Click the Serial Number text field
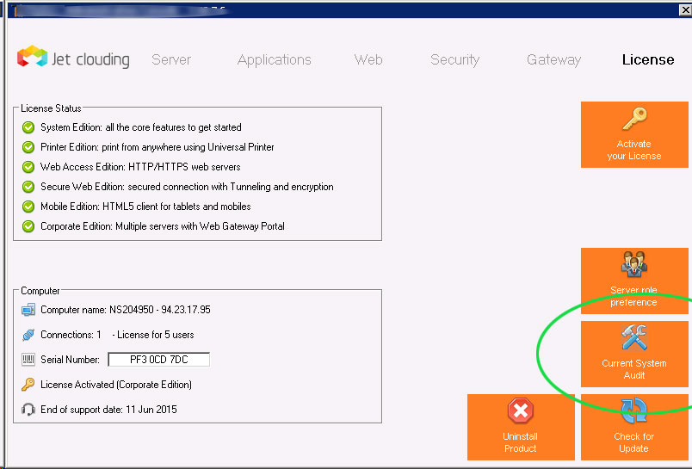The width and height of the screenshot is (692, 469). [158, 360]
